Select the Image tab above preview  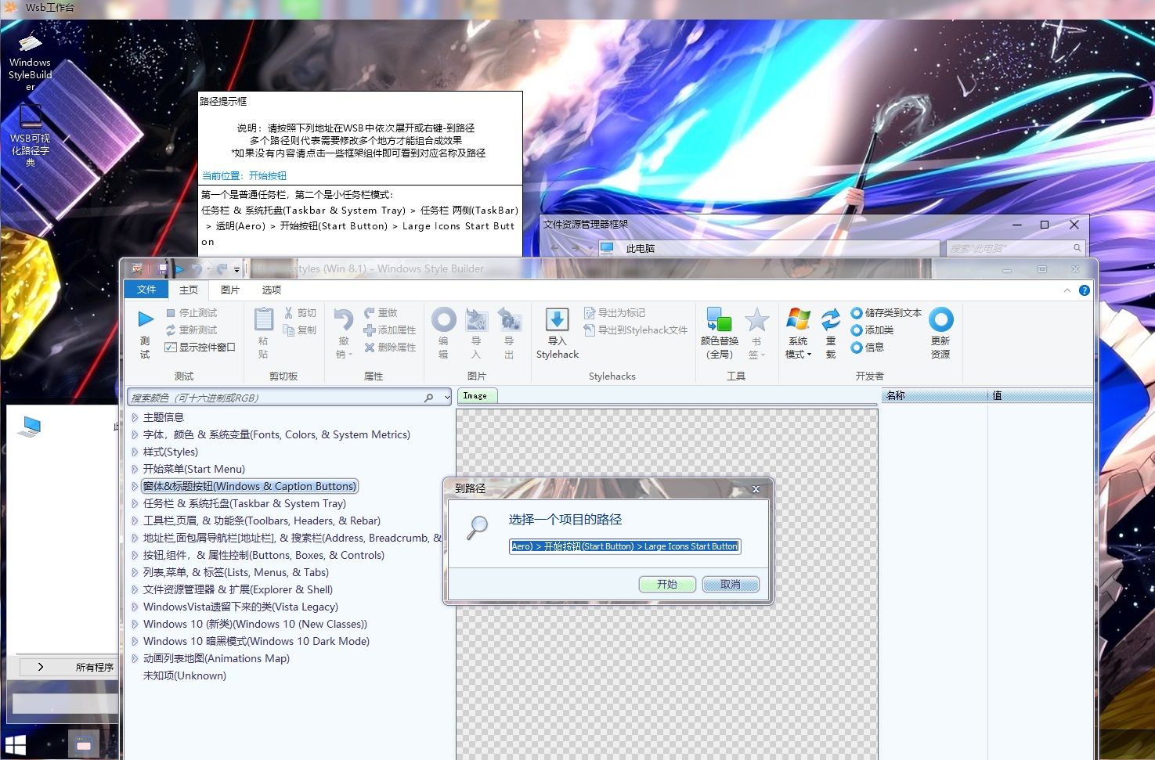click(475, 396)
